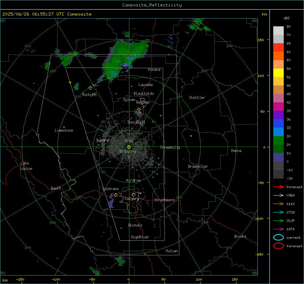Select yellow diamond marker below Cochrane label

tap(116, 195)
